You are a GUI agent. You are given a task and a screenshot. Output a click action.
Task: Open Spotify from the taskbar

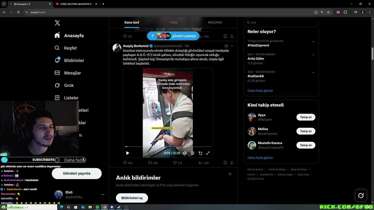97,207
